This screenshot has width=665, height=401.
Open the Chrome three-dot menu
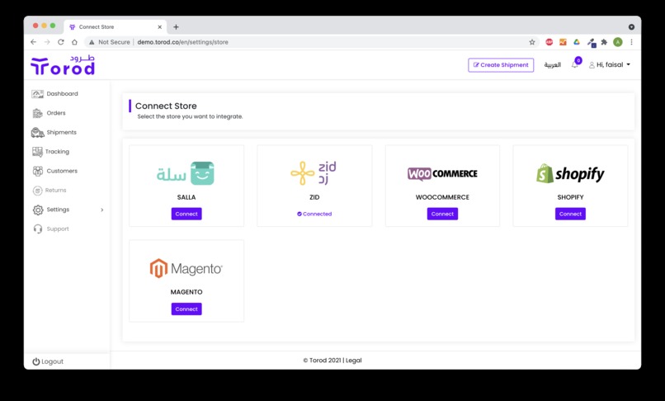(631, 42)
